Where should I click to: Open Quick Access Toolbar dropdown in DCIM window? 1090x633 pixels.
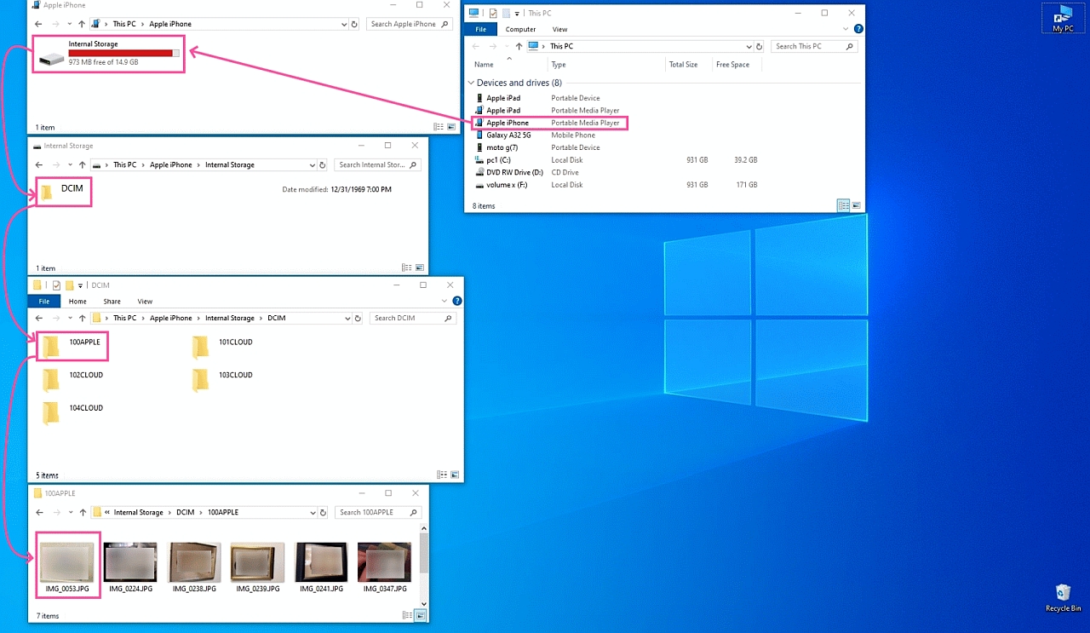pyautogui.click(x=80, y=285)
